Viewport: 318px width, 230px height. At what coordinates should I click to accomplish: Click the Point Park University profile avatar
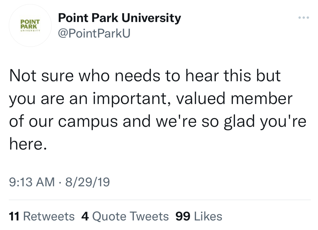point(30,26)
